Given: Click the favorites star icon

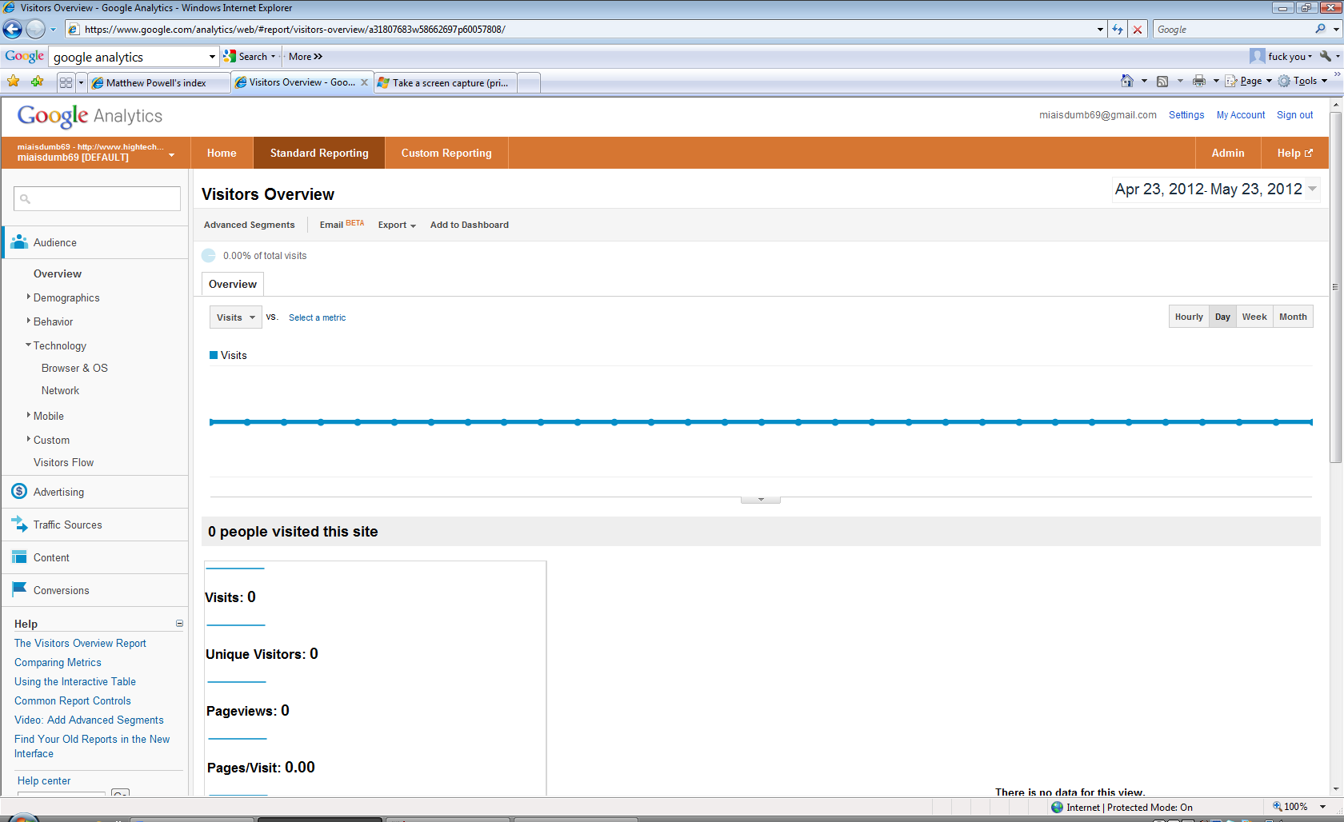Looking at the screenshot, I should pos(13,82).
